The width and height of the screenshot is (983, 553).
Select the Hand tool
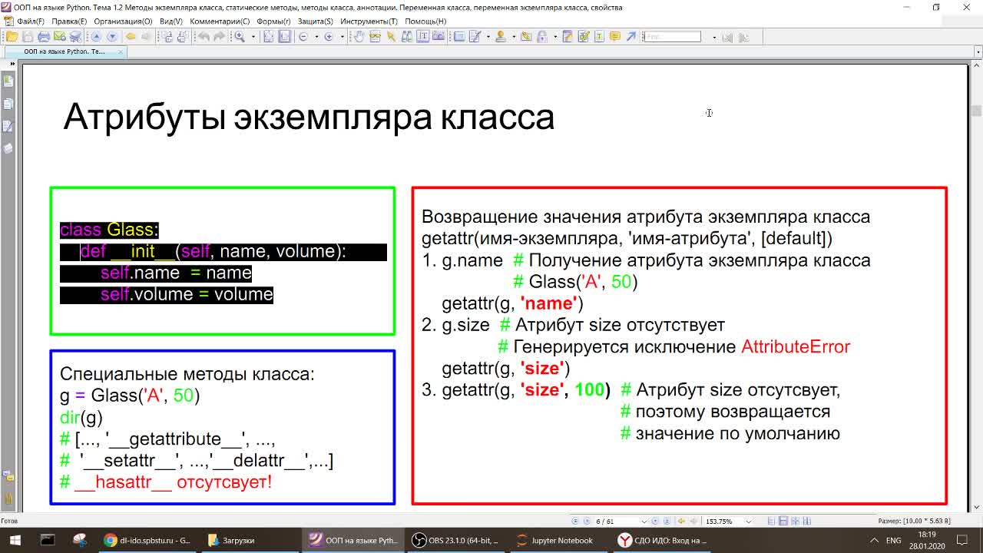pyautogui.click(x=359, y=36)
